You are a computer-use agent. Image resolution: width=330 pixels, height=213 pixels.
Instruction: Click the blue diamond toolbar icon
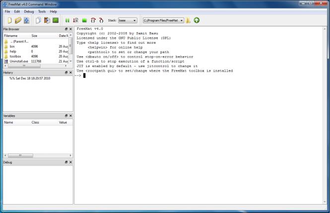pos(26,20)
